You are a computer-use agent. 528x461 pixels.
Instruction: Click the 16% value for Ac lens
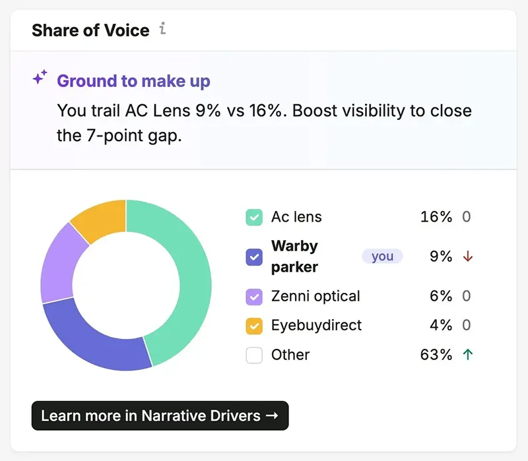point(436,217)
